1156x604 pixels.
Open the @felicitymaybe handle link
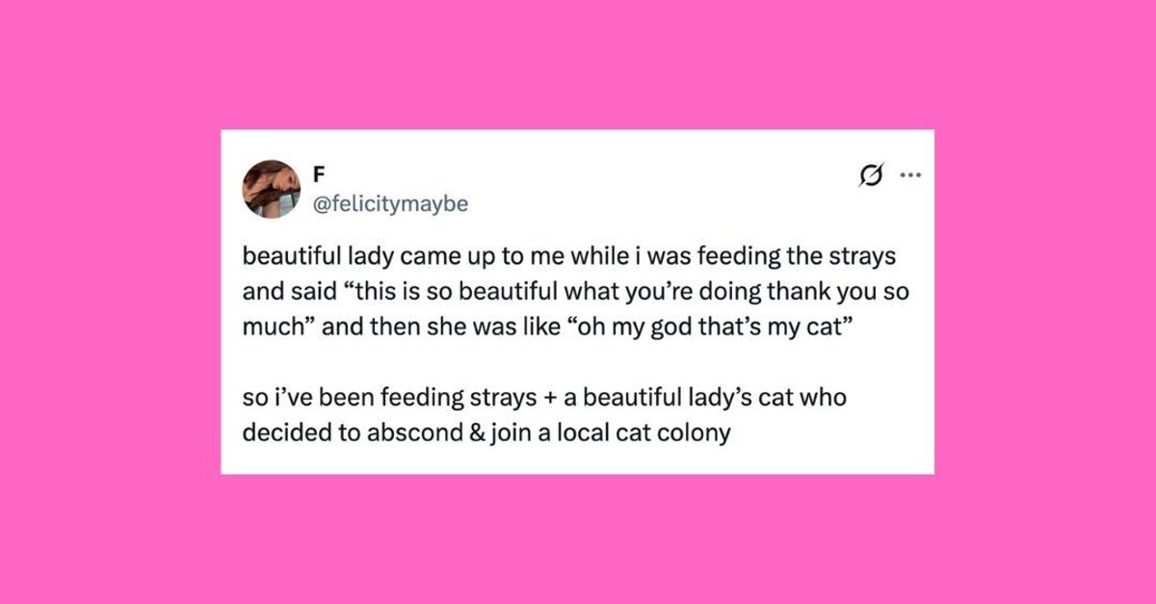390,203
